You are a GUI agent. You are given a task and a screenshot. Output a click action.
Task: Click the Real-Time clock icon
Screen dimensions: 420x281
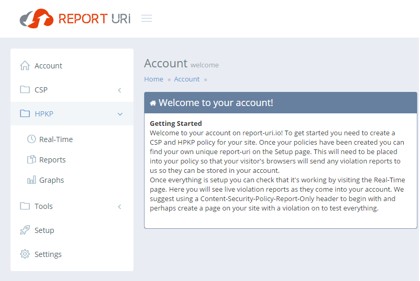(31, 139)
